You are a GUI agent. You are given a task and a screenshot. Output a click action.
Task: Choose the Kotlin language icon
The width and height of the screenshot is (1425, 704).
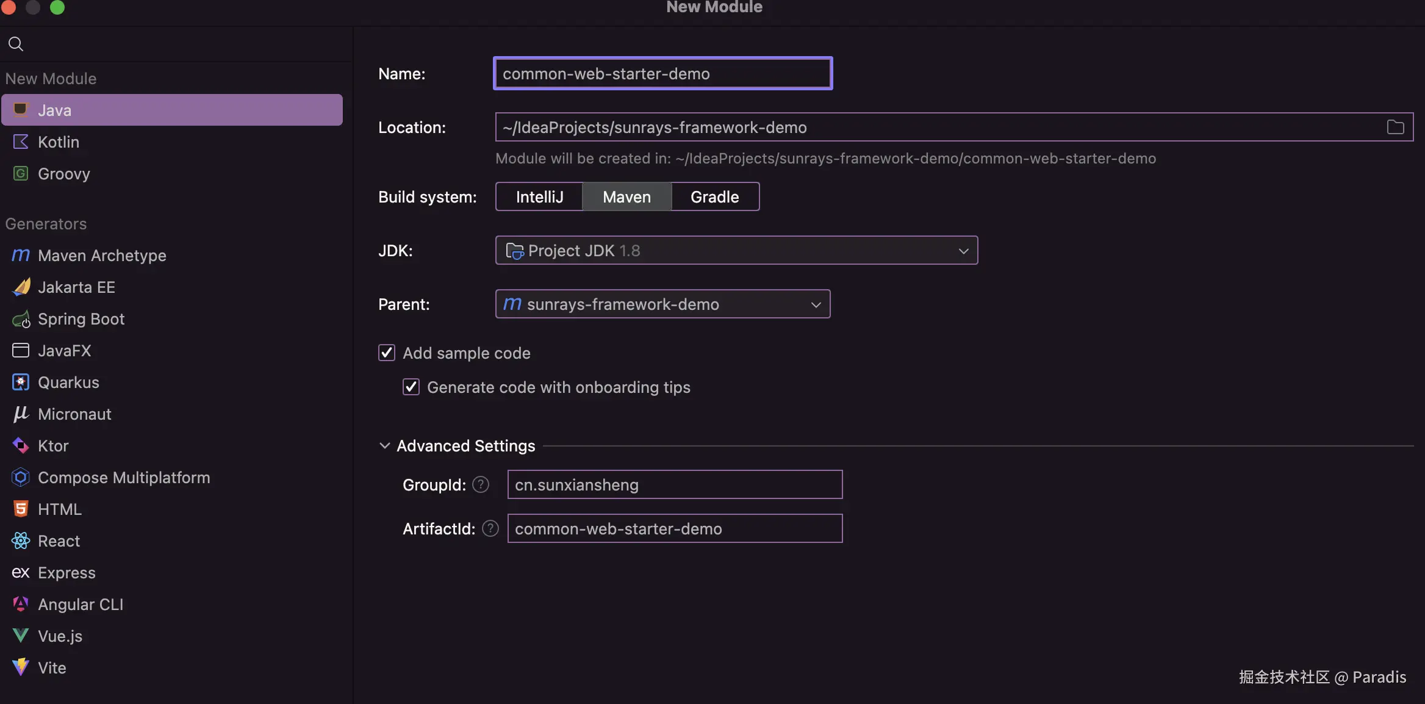(21, 142)
